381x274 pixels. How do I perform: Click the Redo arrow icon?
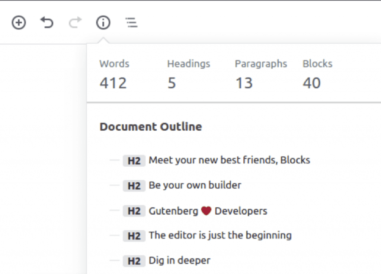pos(74,23)
